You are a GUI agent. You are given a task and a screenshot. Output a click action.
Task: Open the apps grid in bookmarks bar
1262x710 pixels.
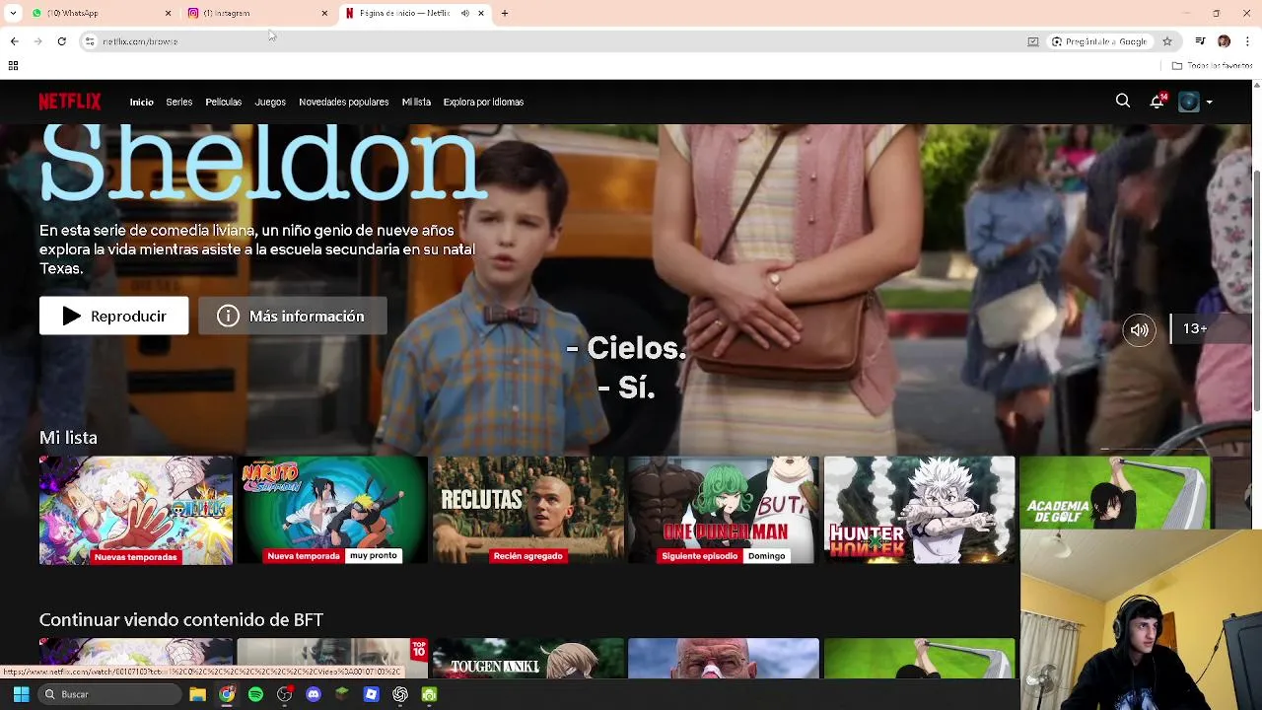13,66
